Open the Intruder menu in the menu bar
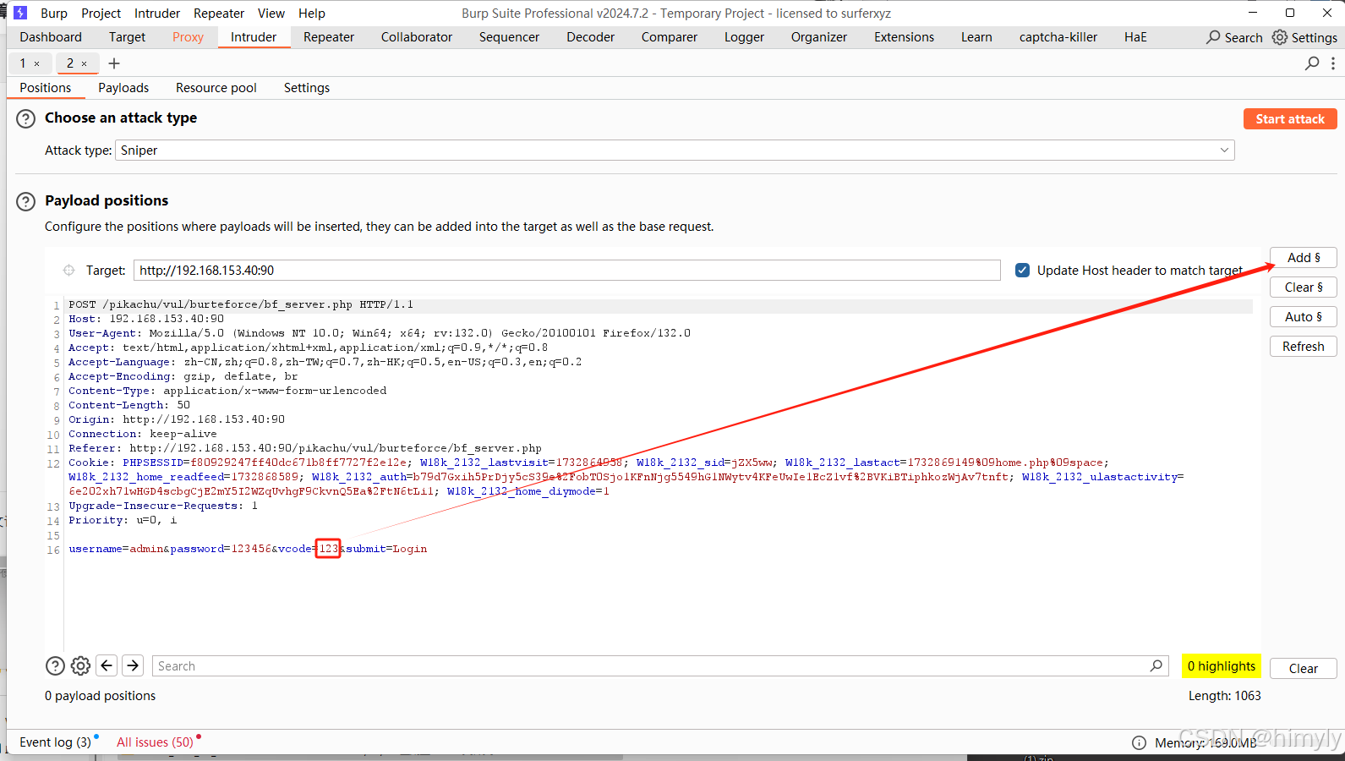The height and width of the screenshot is (761, 1345). (157, 14)
